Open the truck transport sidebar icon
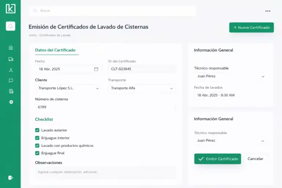Screen dimensions: 282x188 tap(11, 59)
